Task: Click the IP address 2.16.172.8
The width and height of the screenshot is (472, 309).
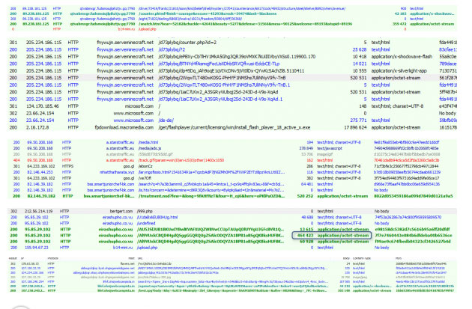Action: pyautogui.click(x=37, y=127)
